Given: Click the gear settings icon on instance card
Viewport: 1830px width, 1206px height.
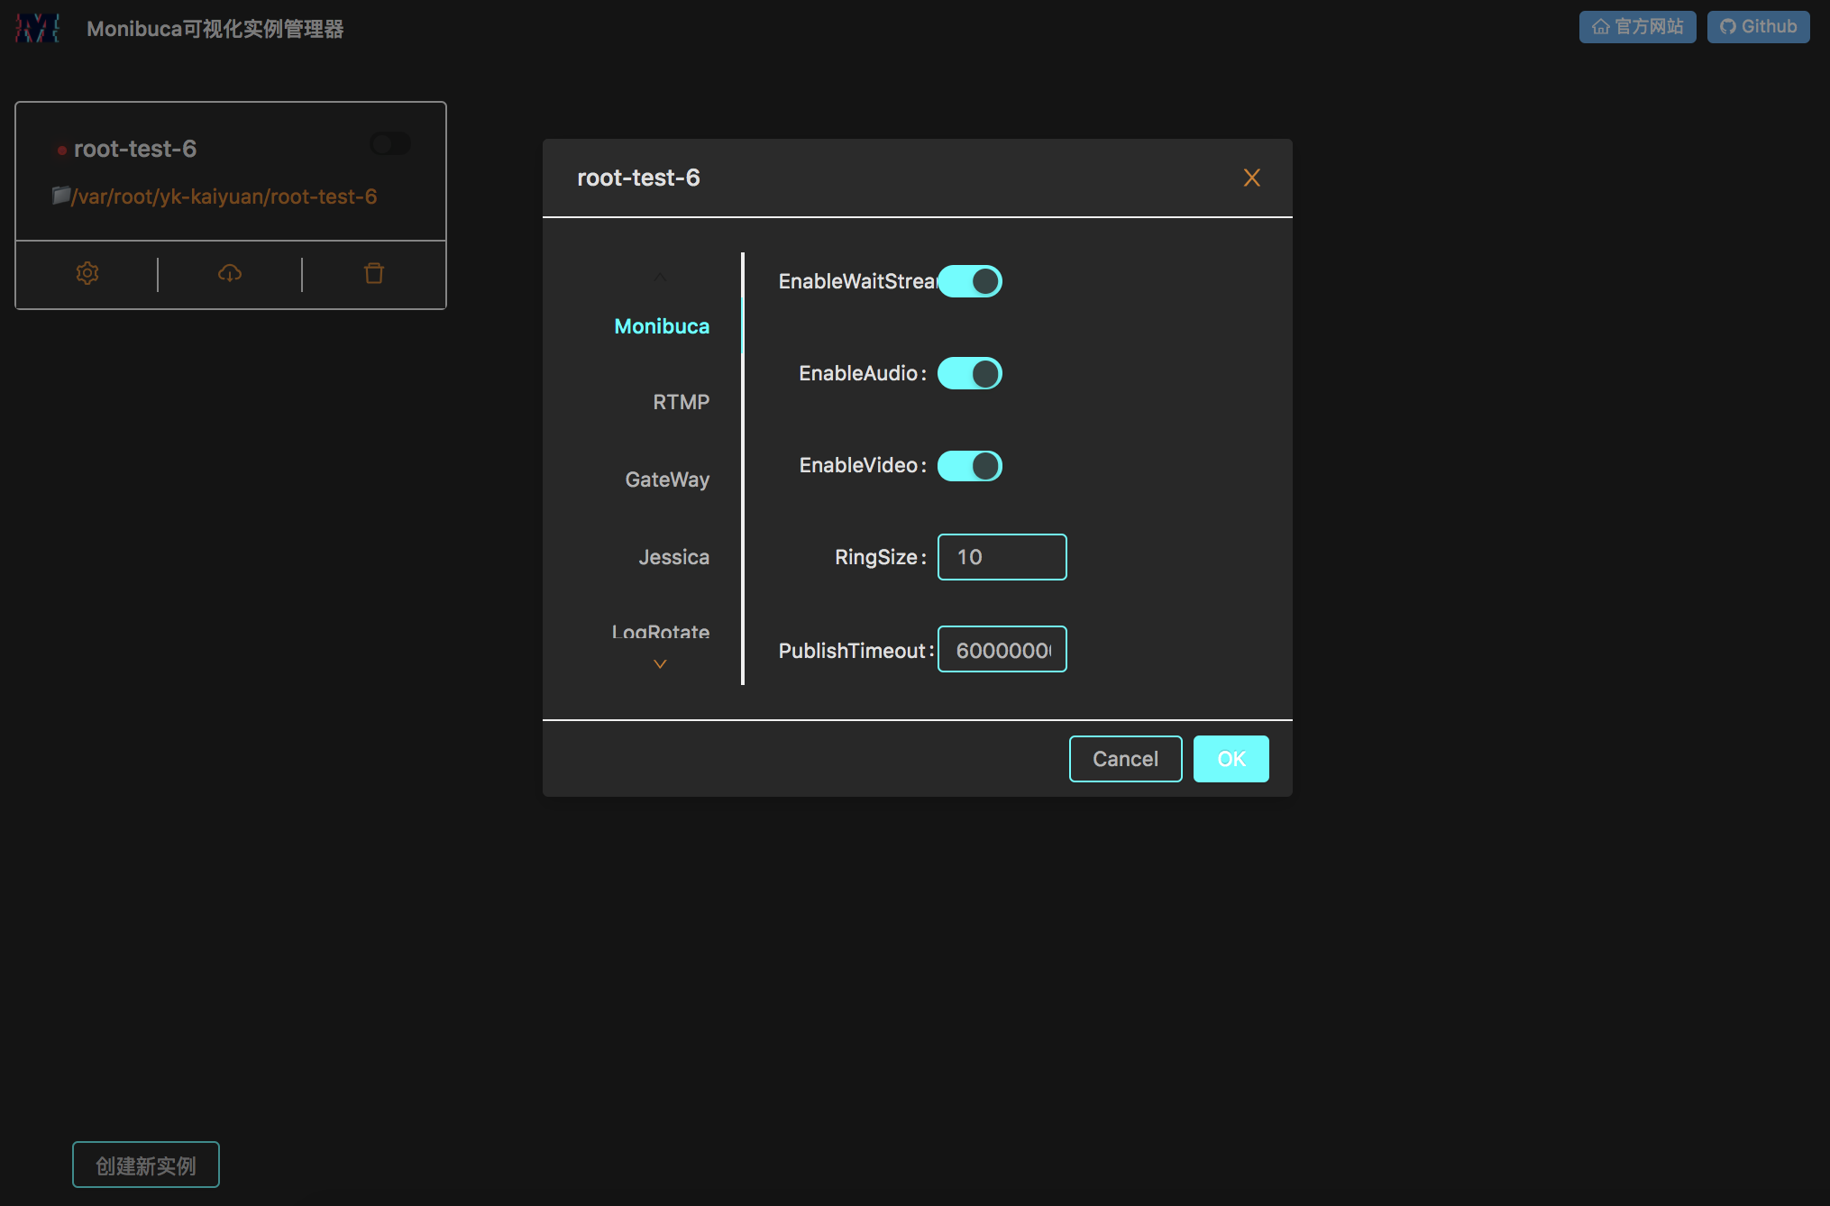Looking at the screenshot, I should click(x=87, y=273).
